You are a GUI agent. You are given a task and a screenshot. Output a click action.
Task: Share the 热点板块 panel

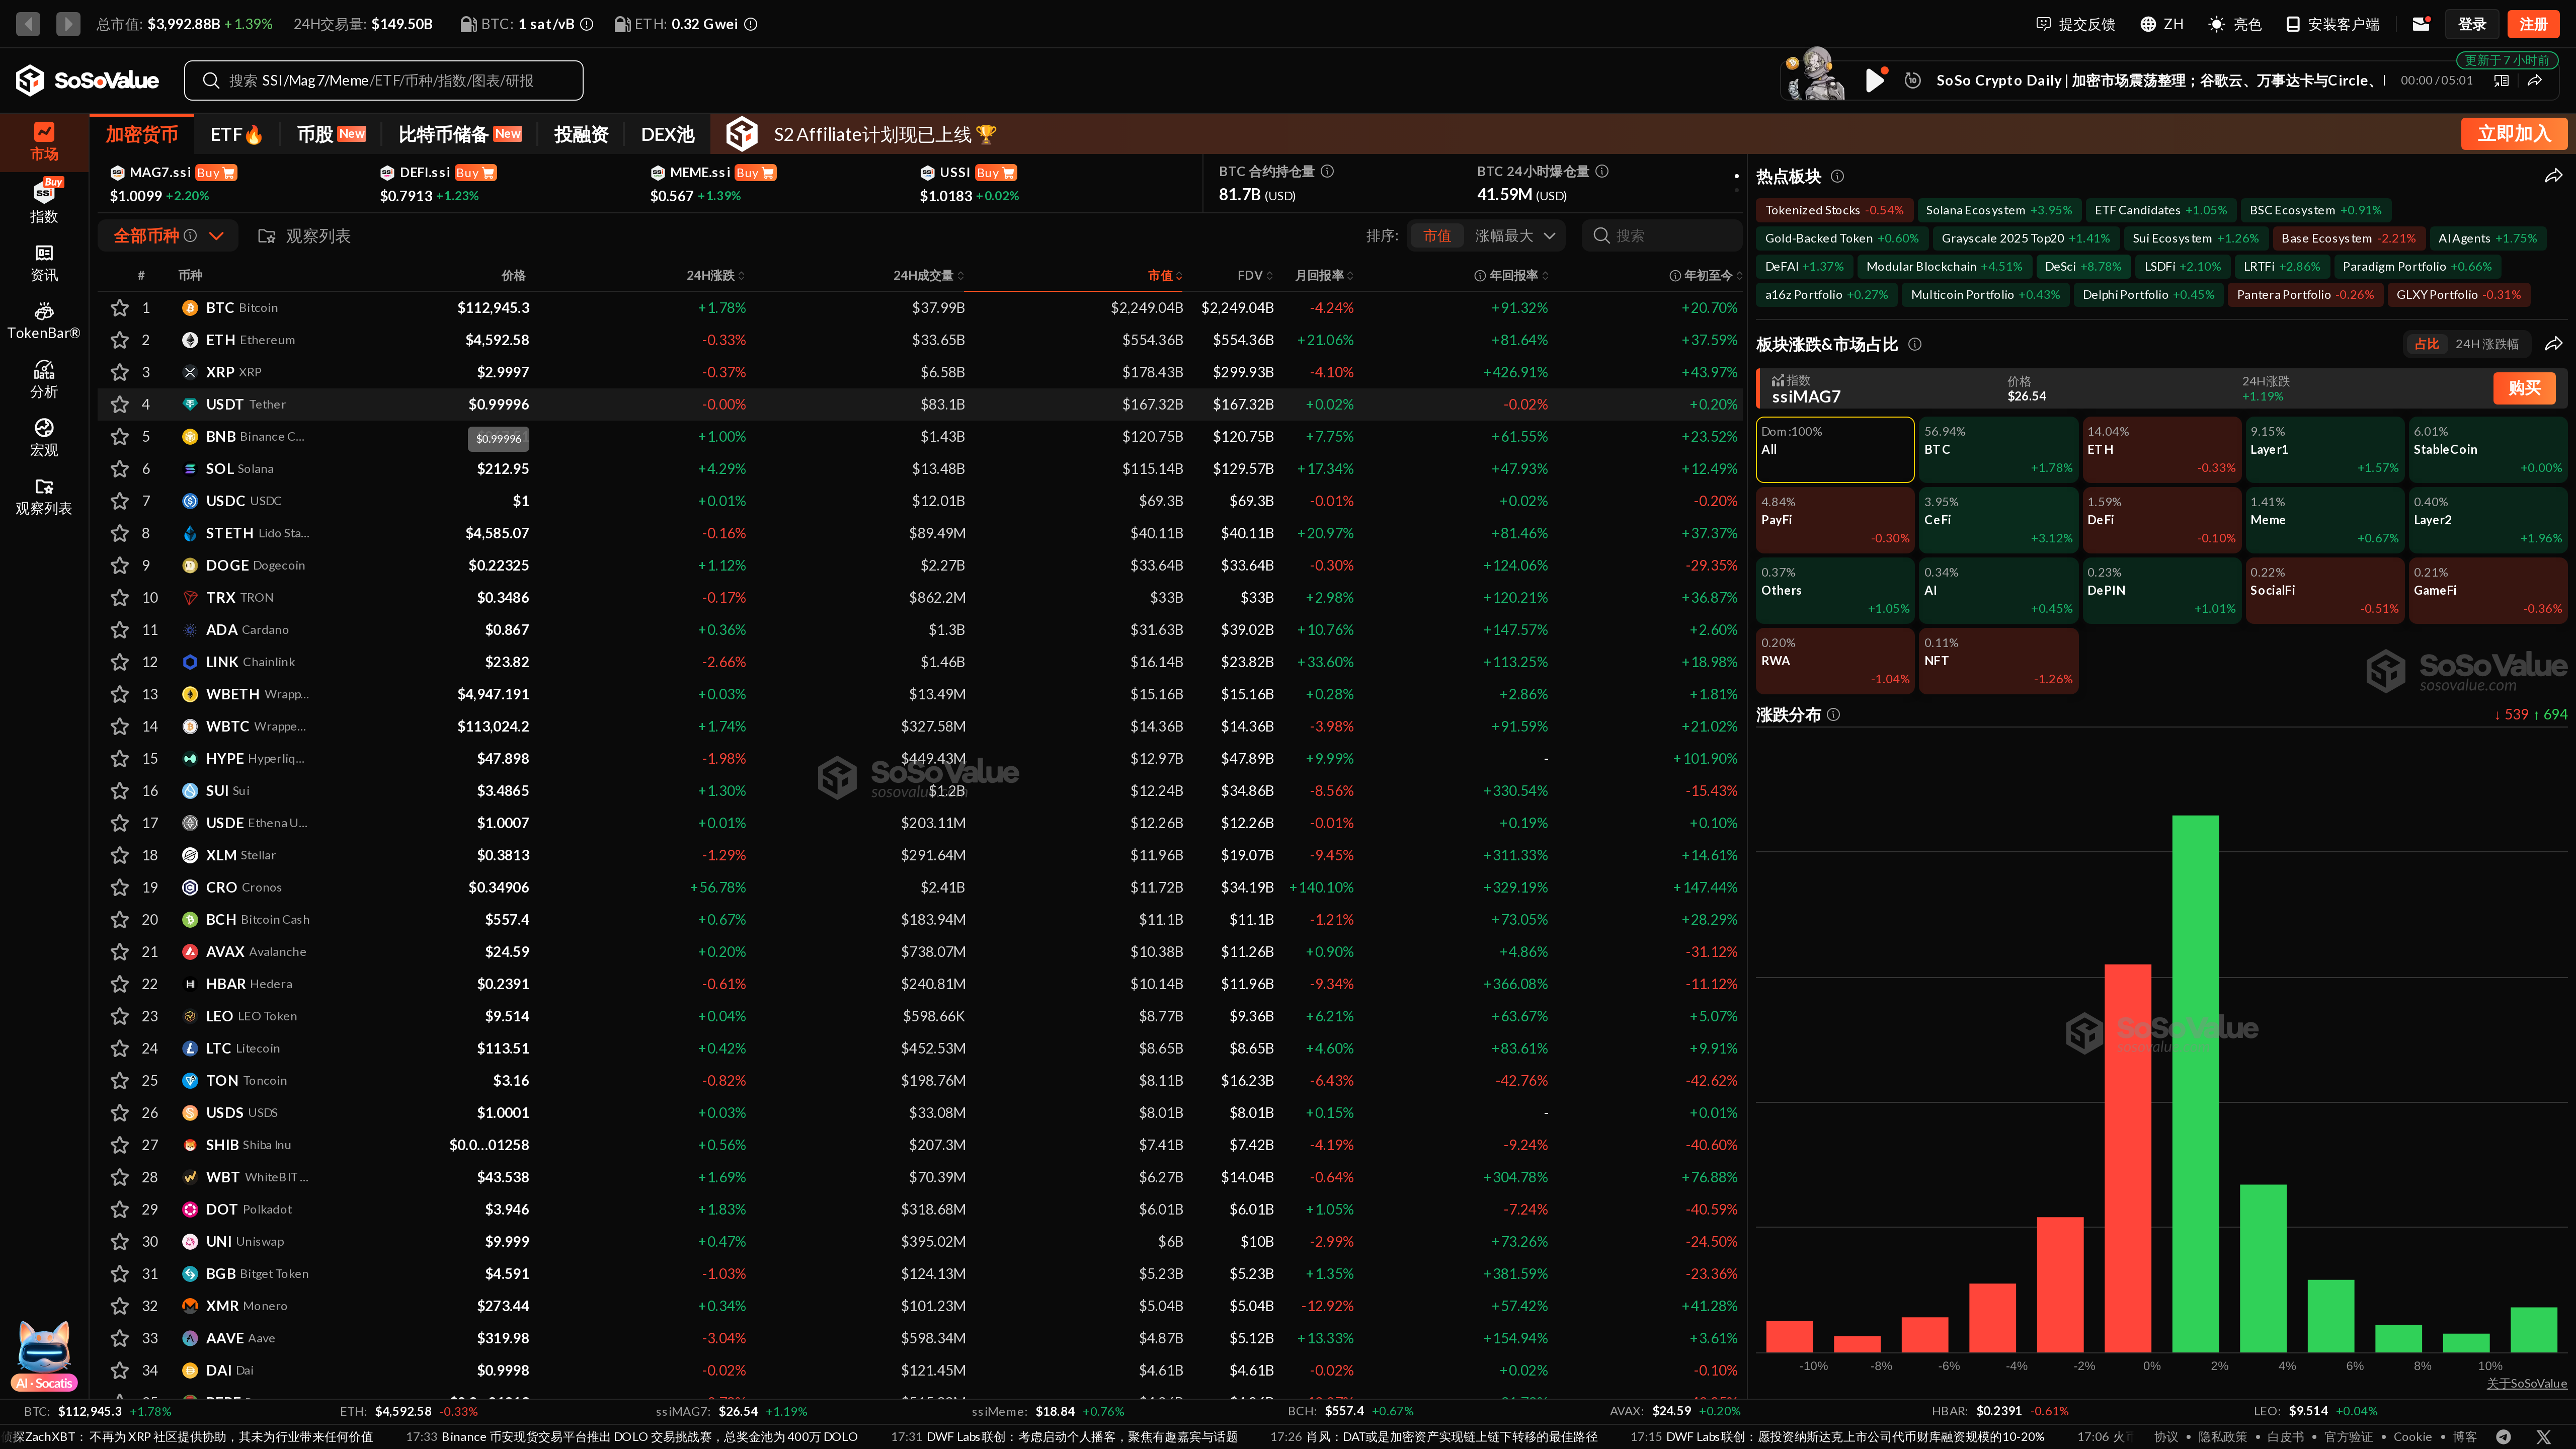(2554, 176)
